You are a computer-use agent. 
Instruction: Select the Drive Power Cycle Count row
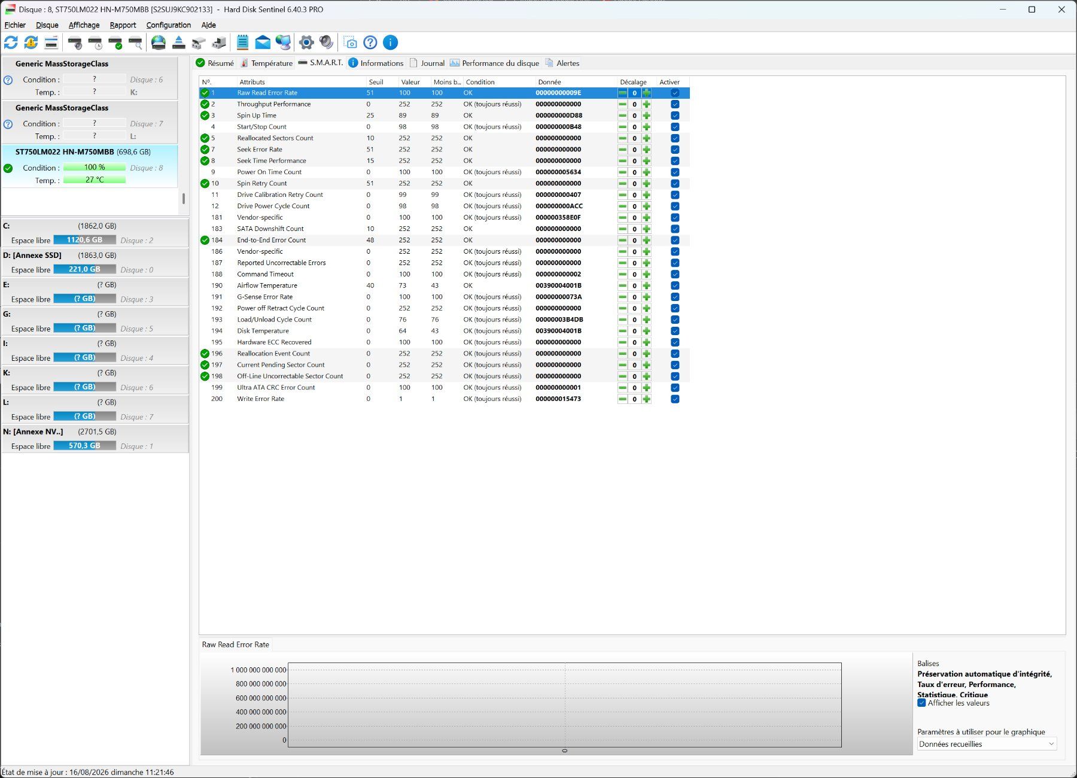pos(444,206)
